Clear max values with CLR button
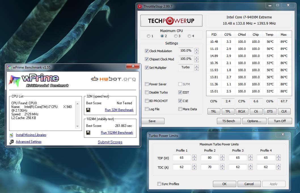 (284, 111)
